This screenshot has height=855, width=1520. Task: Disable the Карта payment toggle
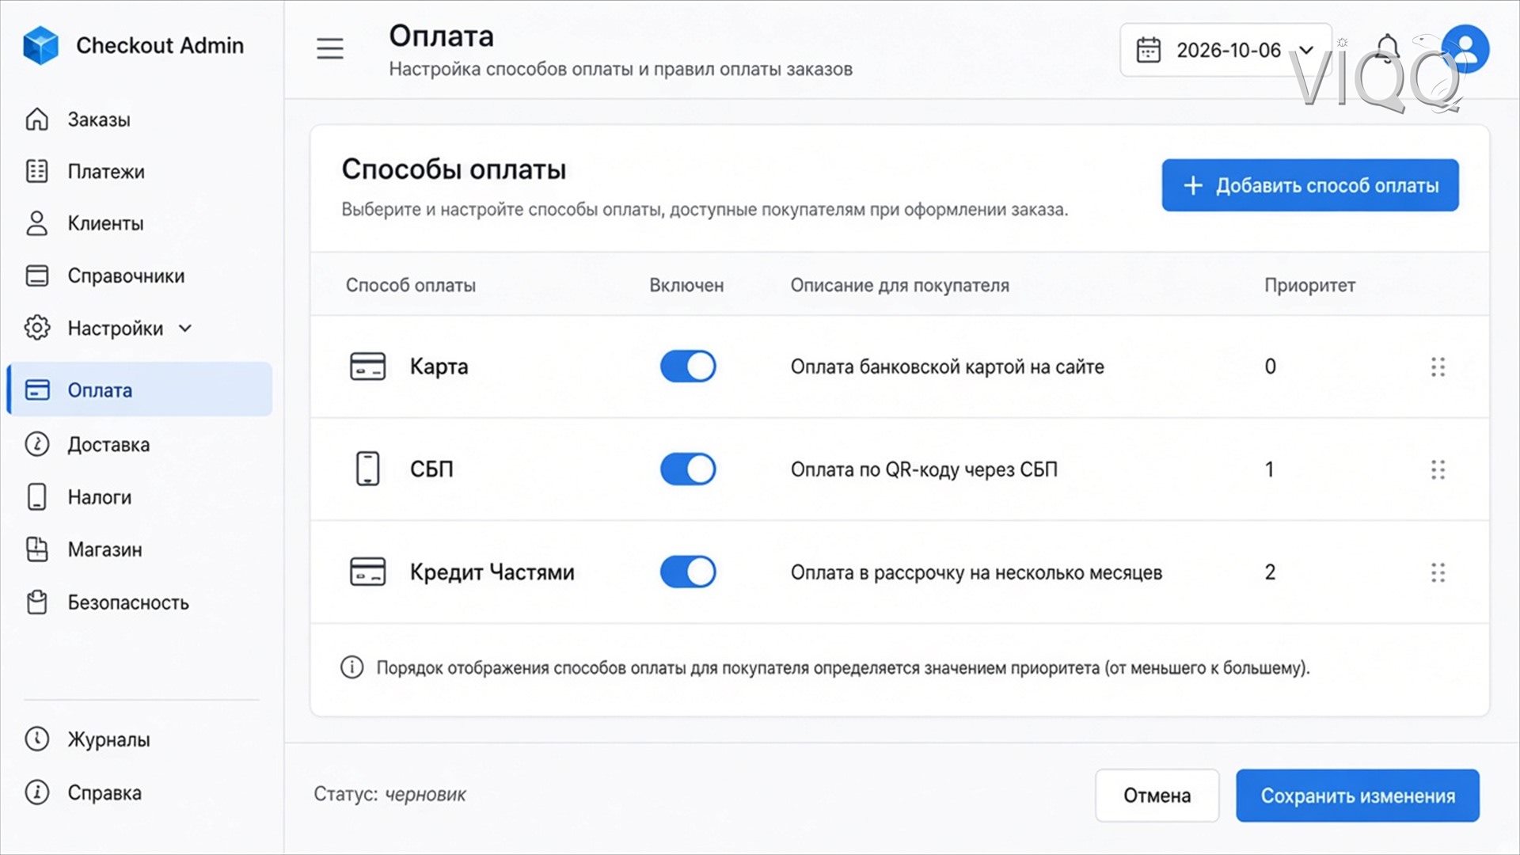coord(688,367)
